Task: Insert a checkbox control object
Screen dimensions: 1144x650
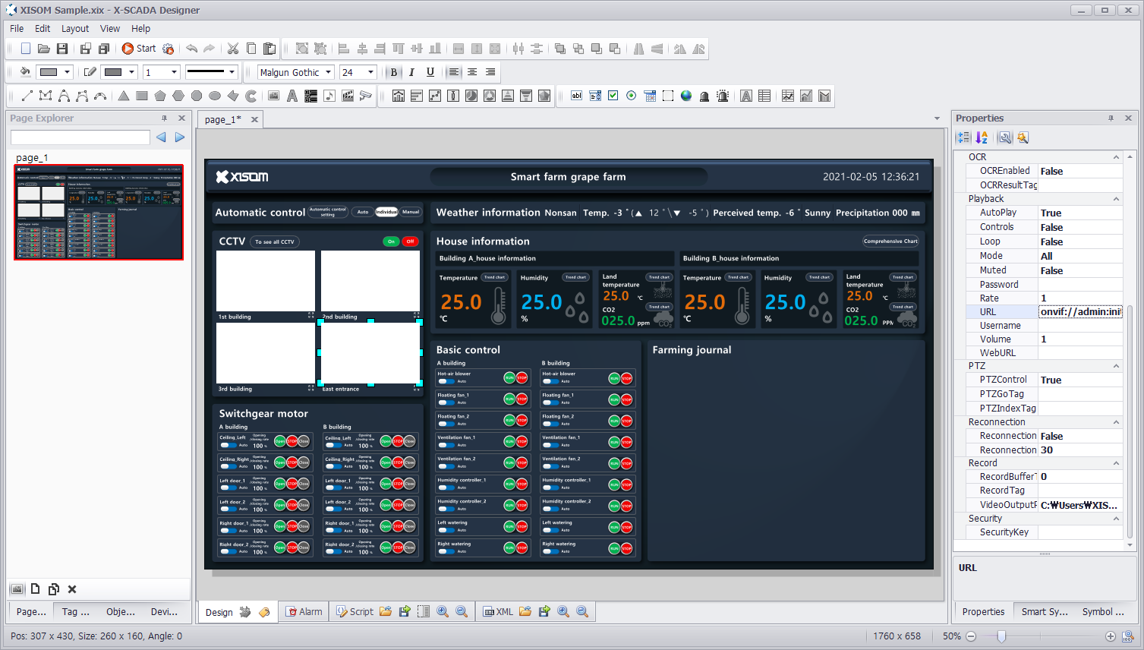Action: point(613,96)
